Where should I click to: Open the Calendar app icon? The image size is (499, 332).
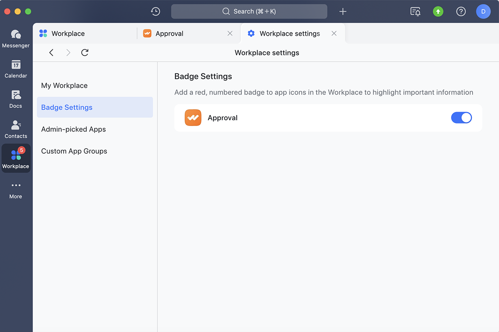coord(16,68)
